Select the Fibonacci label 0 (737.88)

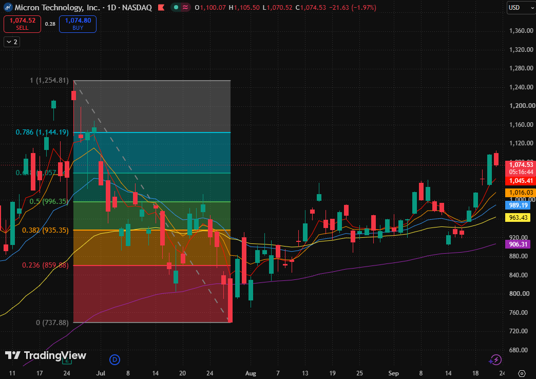(x=52, y=323)
